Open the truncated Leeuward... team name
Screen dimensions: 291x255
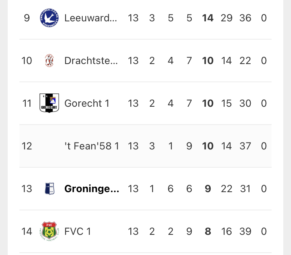[x=90, y=18]
